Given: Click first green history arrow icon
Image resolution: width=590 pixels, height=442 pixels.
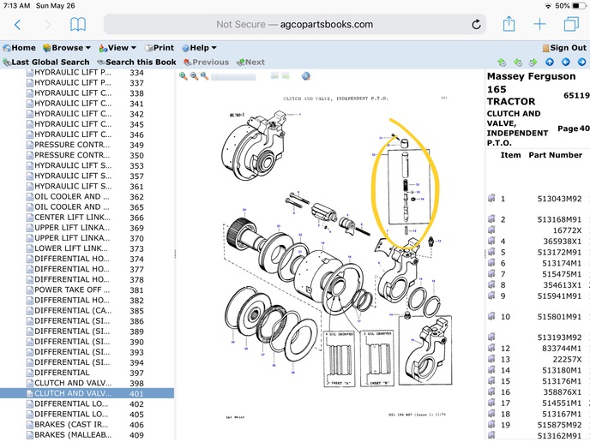Looking at the screenshot, I should [x=502, y=62].
